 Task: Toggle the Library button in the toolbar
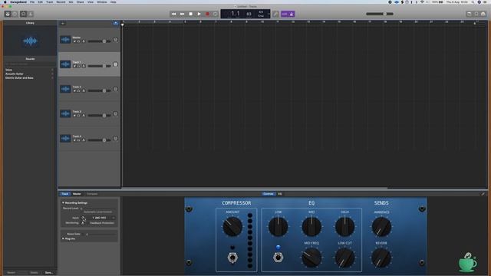pos(8,14)
